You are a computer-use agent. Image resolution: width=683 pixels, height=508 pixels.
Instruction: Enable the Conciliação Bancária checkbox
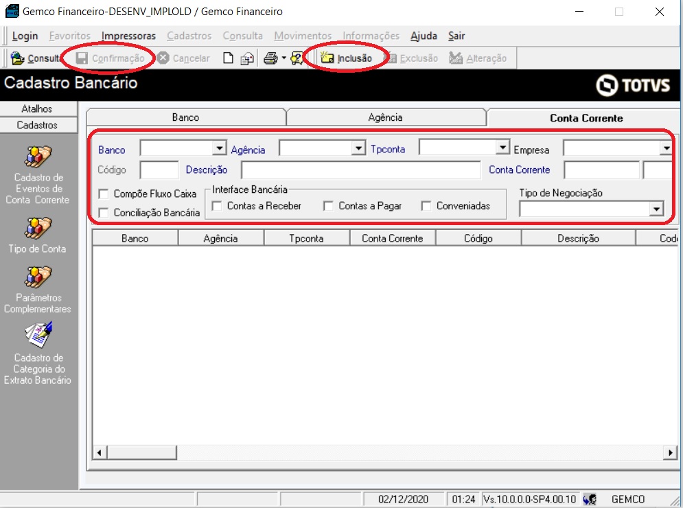click(x=104, y=213)
